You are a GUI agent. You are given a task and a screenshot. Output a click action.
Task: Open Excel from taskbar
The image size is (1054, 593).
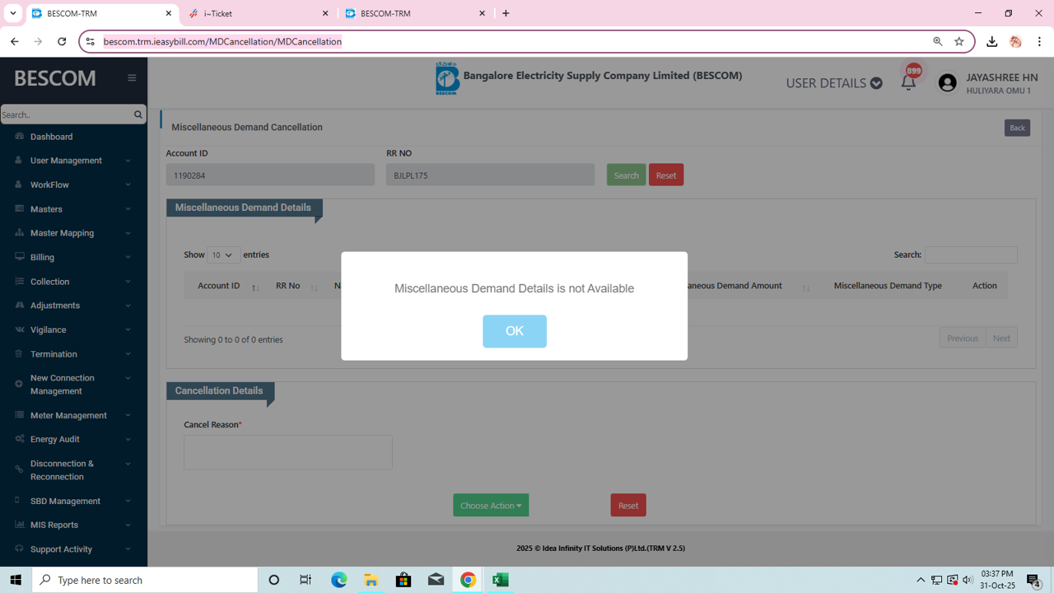pyautogui.click(x=500, y=580)
